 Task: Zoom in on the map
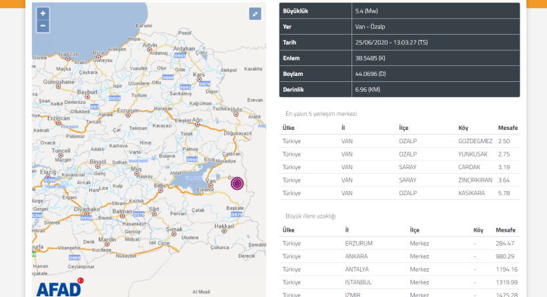coord(43,13)
